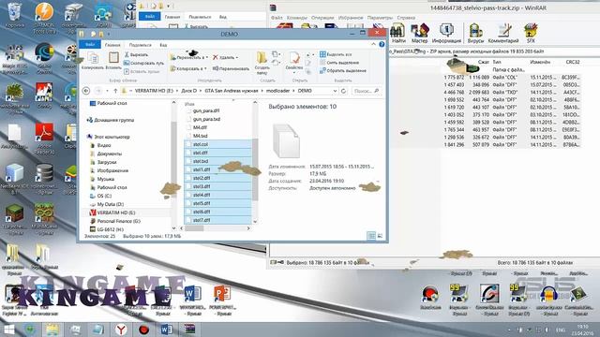Click file list horizontal scrollbar thumb
Viewport: 600px width, 337px height.
pos(195,228)
